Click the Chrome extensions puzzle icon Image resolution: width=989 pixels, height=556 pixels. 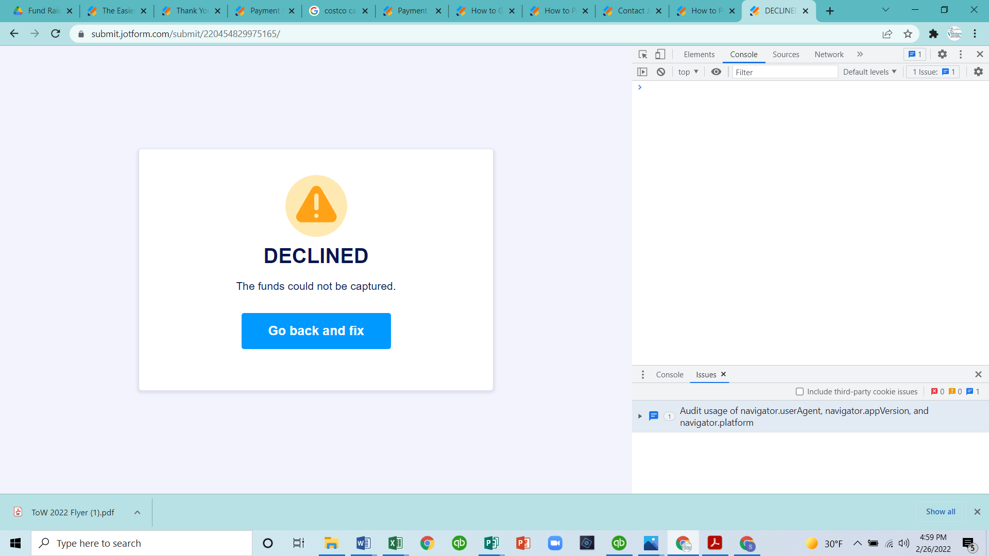pos(933,34)
